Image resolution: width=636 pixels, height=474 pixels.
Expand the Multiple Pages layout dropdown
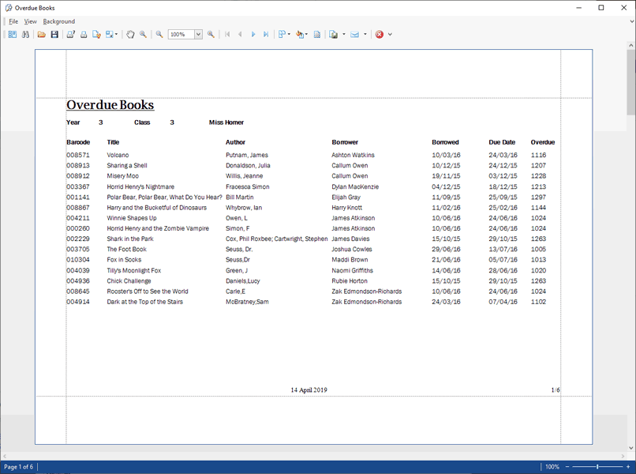click(290, 35)
